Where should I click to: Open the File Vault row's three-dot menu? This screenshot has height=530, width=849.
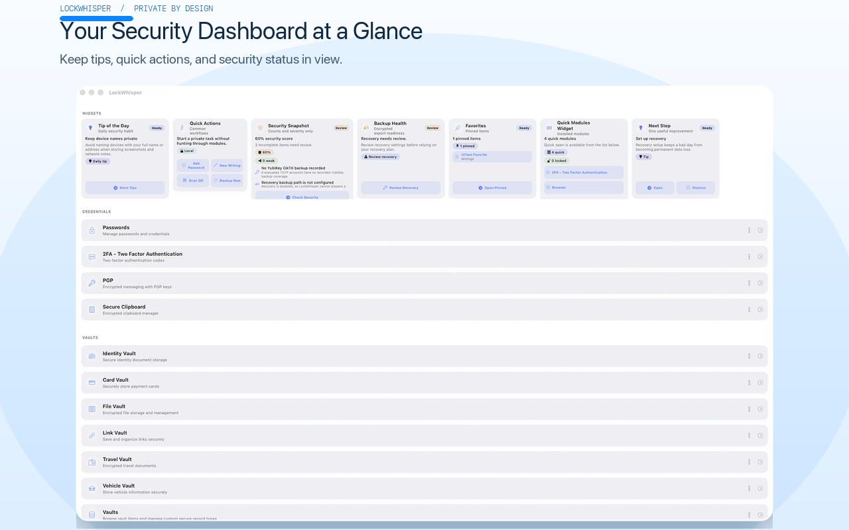750,409
